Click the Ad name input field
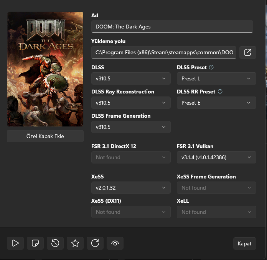The height and width of the screenshot is (260, 267). [x=172, y=27]
